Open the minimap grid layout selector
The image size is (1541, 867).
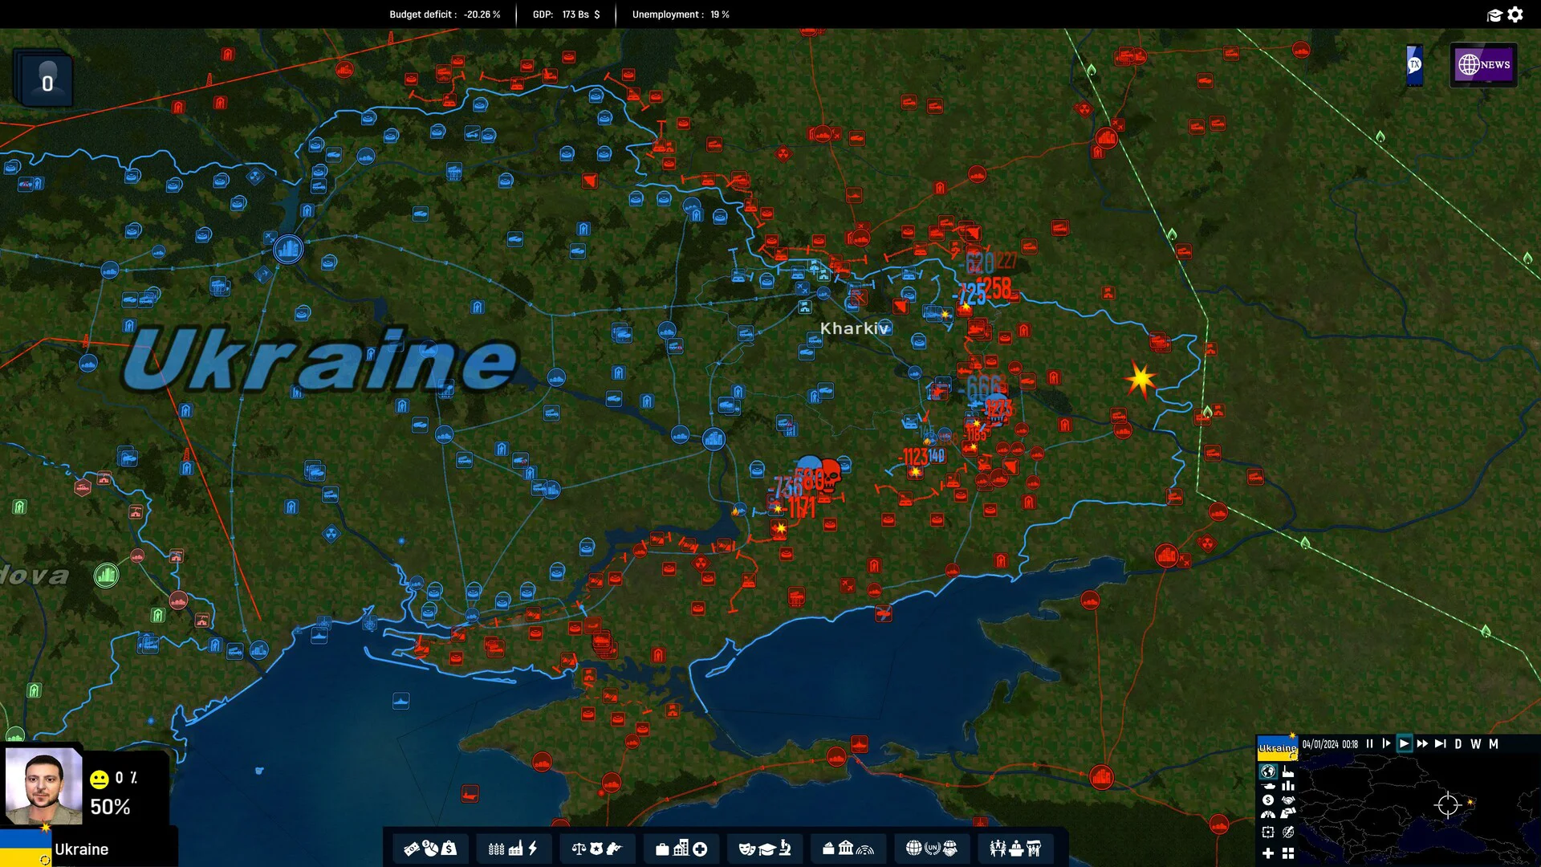pos(1288,854)
